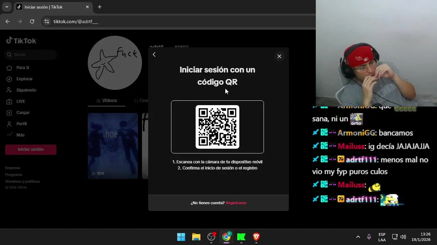The height and width of the screenshot is (245, 437).
Task: Click the TikTok logo
Action: pyautogui.click(x=21, y=40)
